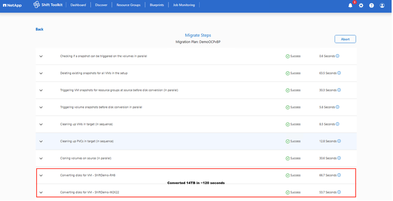This screenshot has width=393, height=201.
Task: Expand Cloning volumes on source step
Action: tap(41, 158)
